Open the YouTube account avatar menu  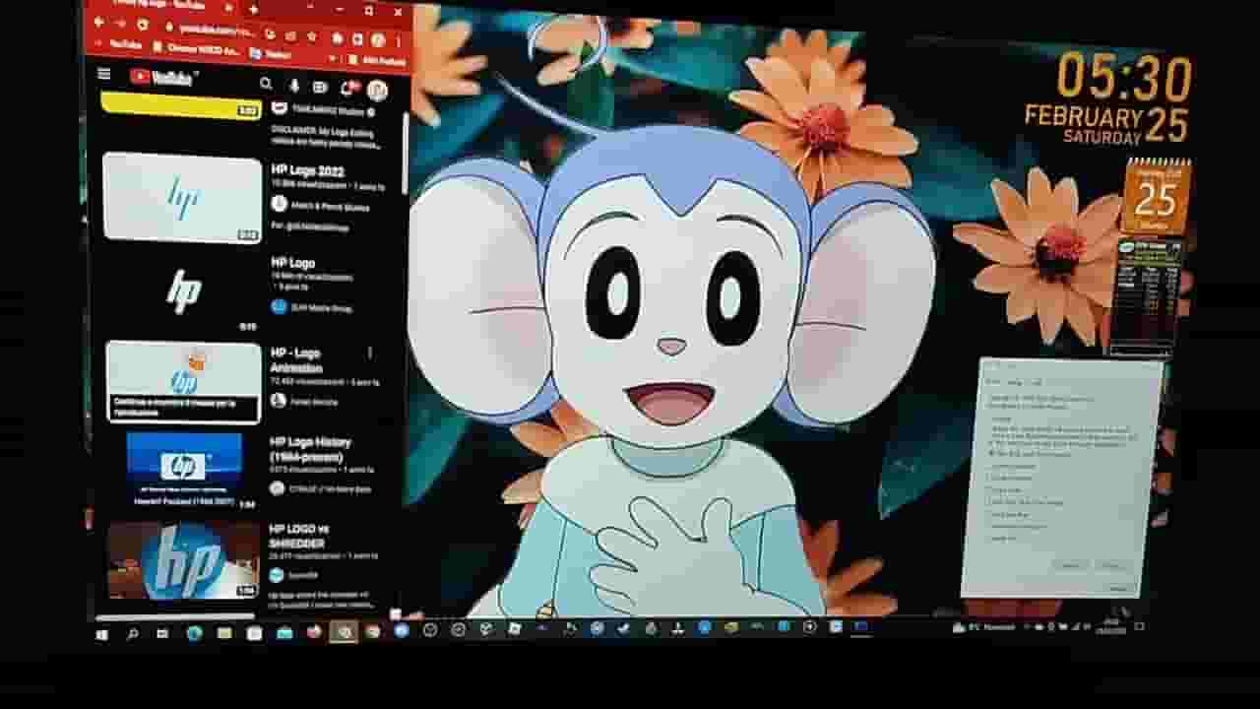[x=377, y=92]
